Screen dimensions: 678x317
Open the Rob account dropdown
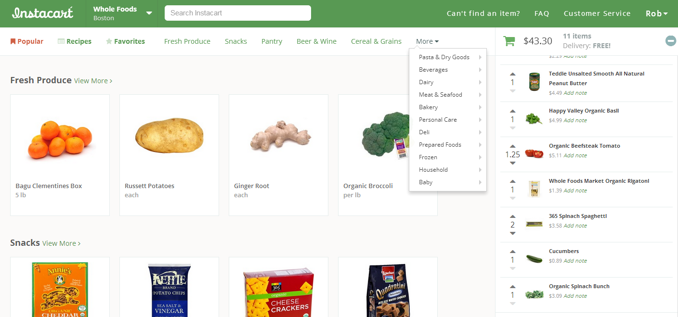pos(657,13)
